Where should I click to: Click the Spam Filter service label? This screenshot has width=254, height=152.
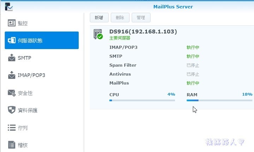(x=123, y=65)
